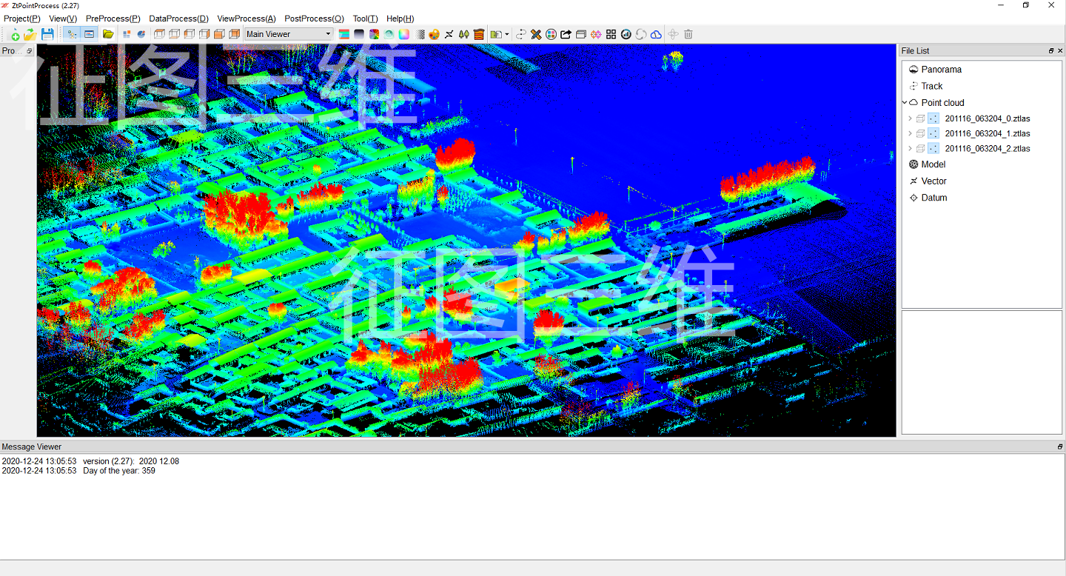
Task: Click the orange layered terrain icon
Action: tap(479, 34)
